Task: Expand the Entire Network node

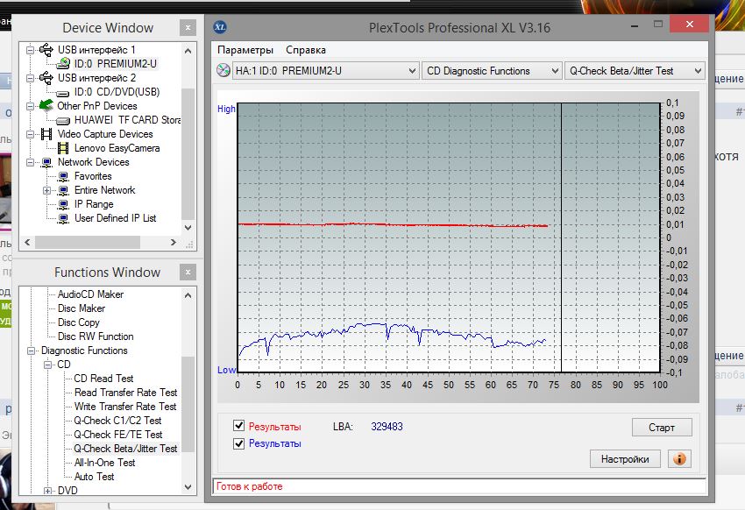Action: coord(46,190)
